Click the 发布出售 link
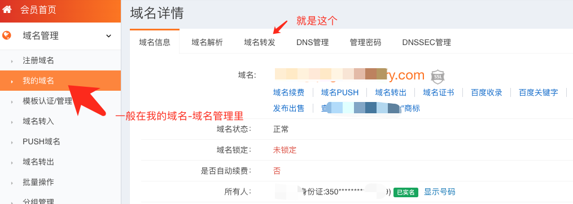The height and width of the screenshot is (204, 573). pos(288,108)
